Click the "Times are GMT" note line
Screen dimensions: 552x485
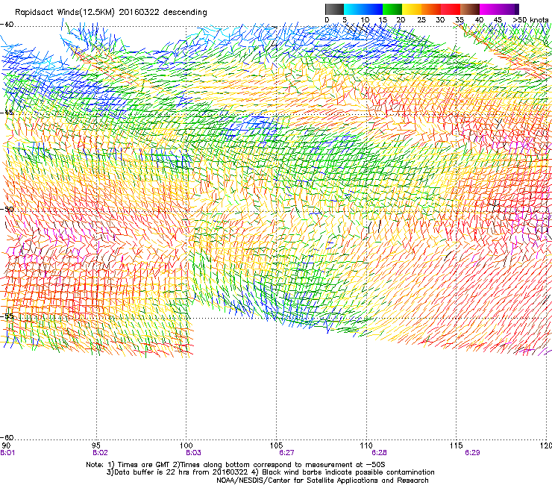click(x=236, y=465)
